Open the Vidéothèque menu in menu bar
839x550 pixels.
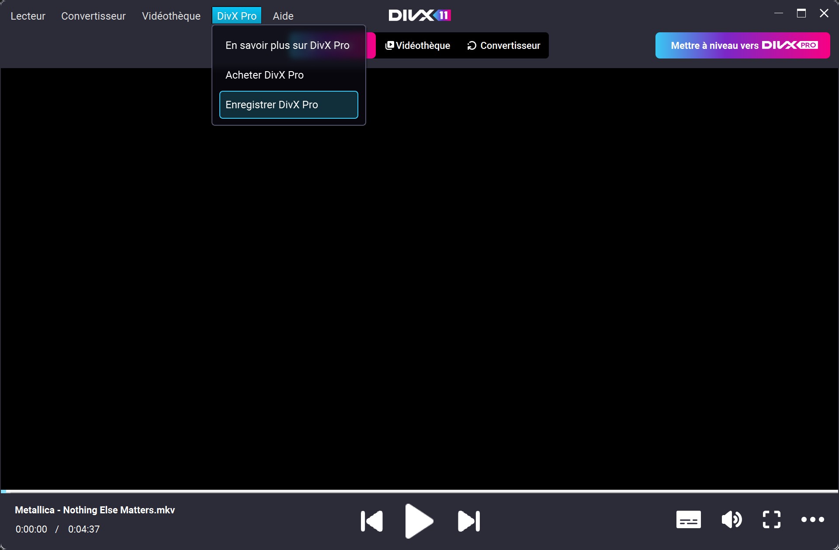click(x=171, y=16)
